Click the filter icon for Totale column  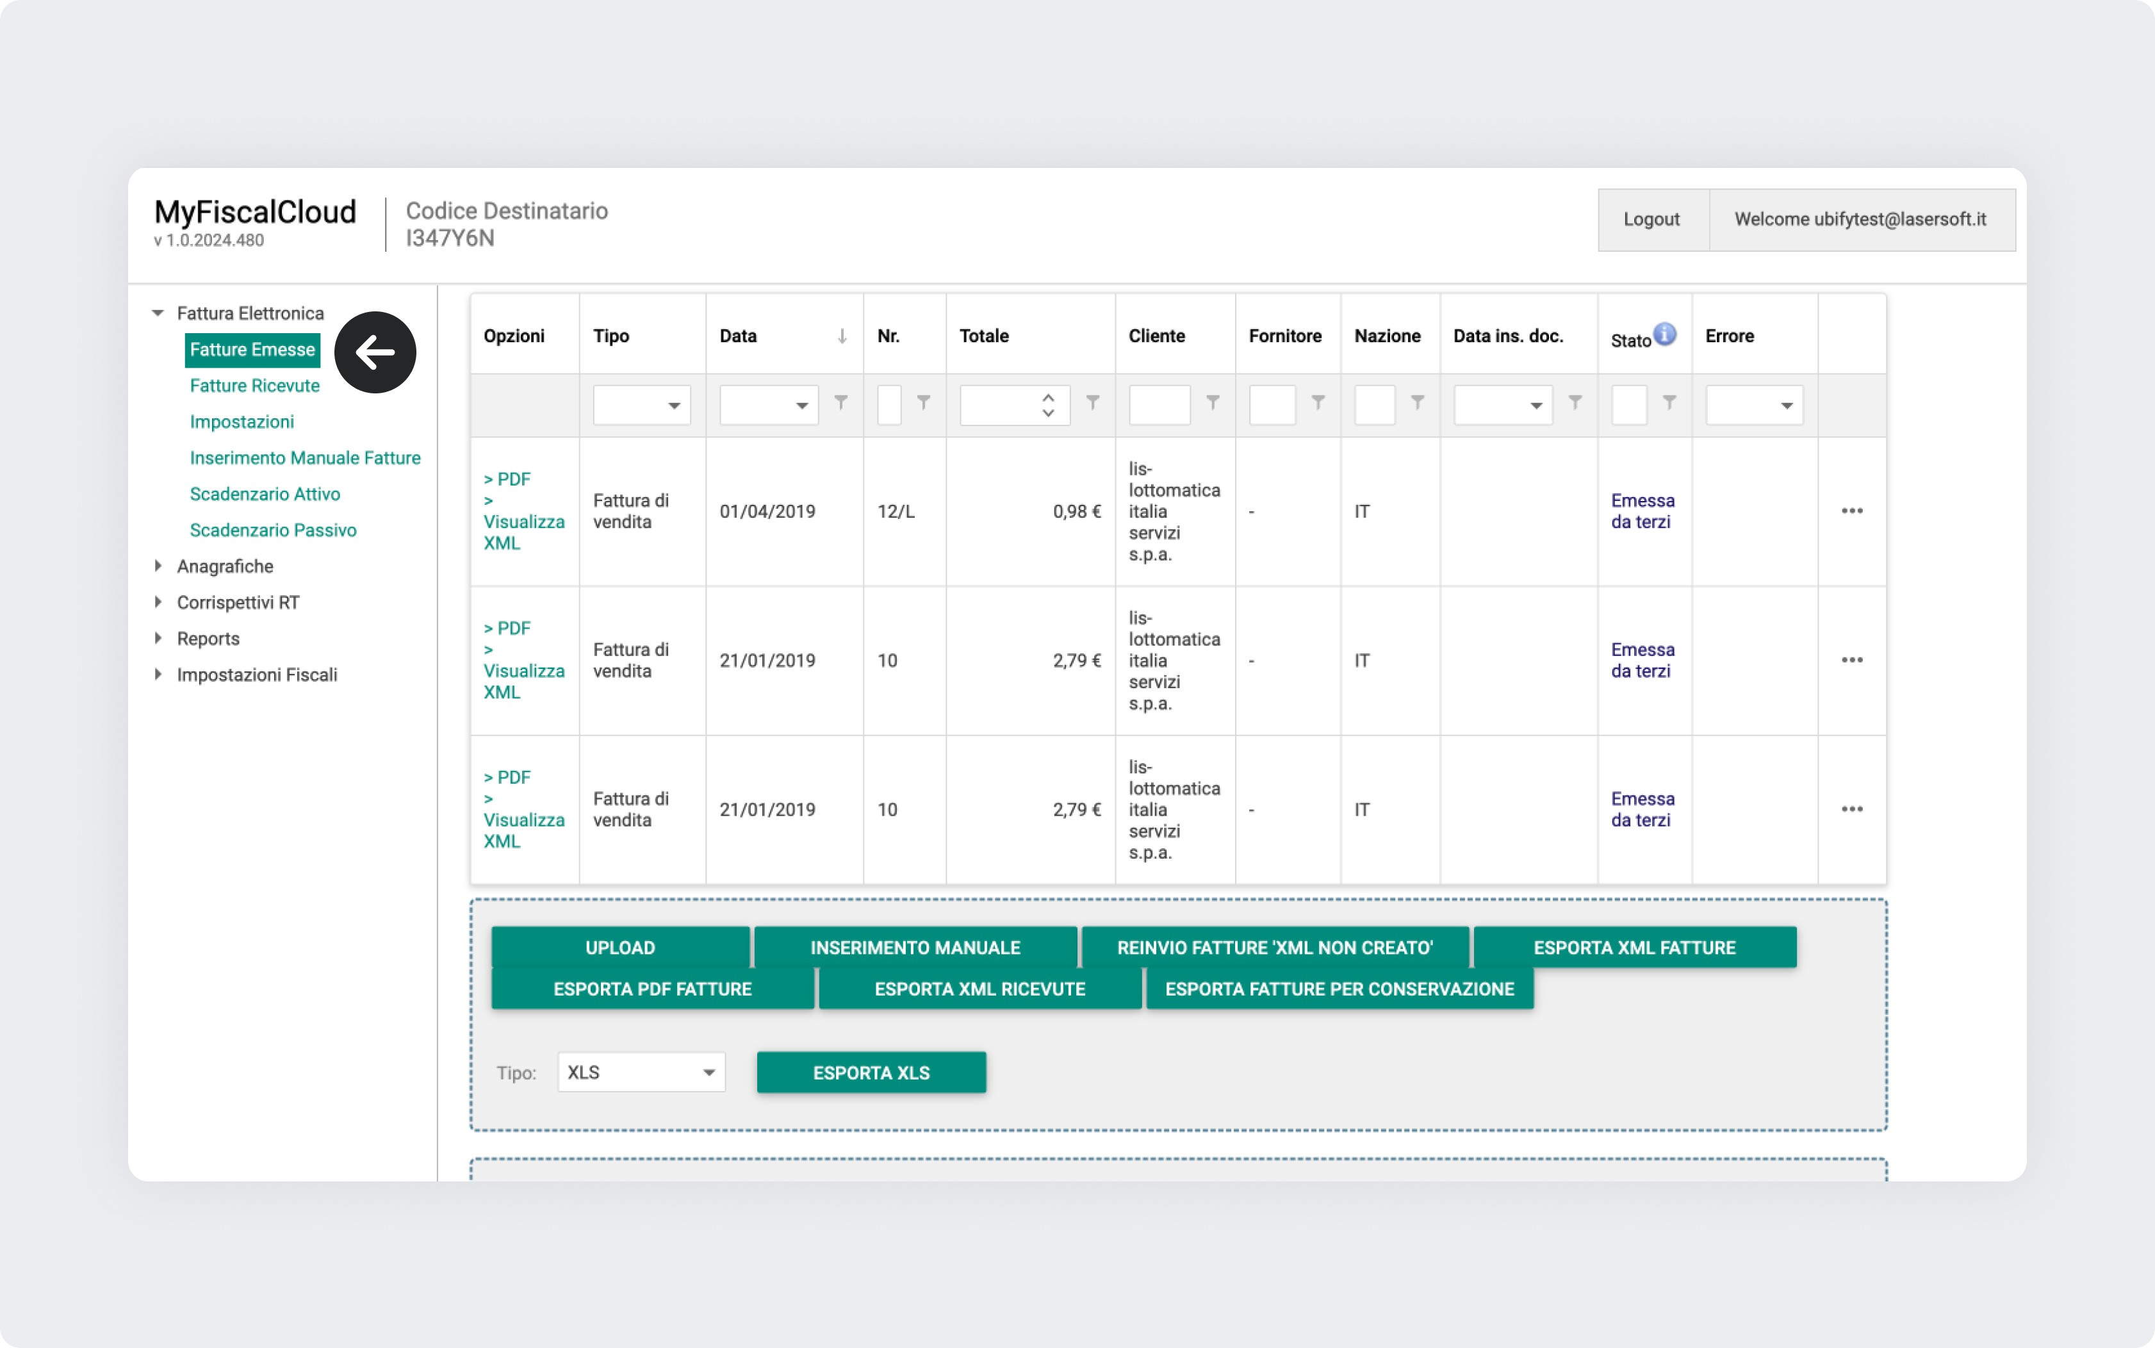point(1093,403)
